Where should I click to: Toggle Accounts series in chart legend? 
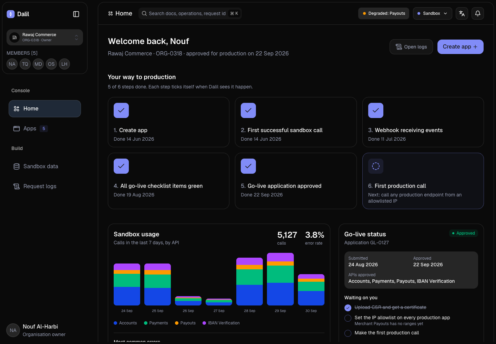(125, 323)
